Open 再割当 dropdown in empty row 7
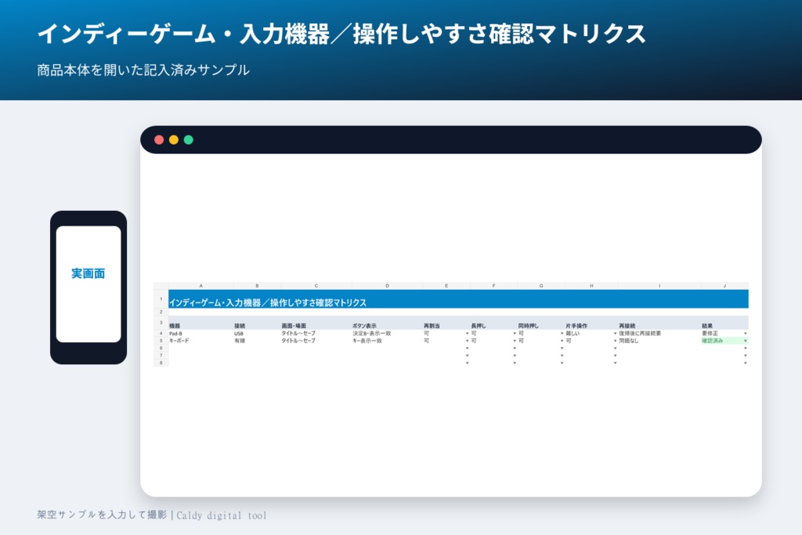The width and height of the screenshot is (802, 535). (467, 356)
